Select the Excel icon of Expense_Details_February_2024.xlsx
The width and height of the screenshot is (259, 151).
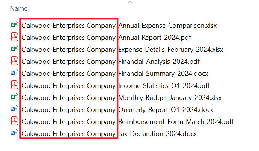(x=14, y=49)
